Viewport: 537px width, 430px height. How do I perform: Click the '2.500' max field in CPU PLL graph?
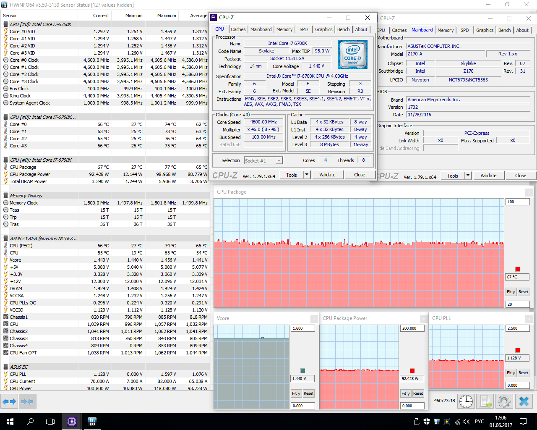(x=518, y=328)
